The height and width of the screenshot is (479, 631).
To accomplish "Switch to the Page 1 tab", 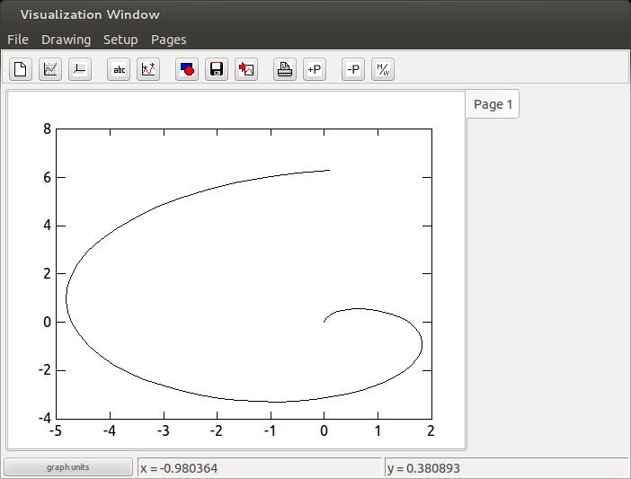I will point(493,104).
